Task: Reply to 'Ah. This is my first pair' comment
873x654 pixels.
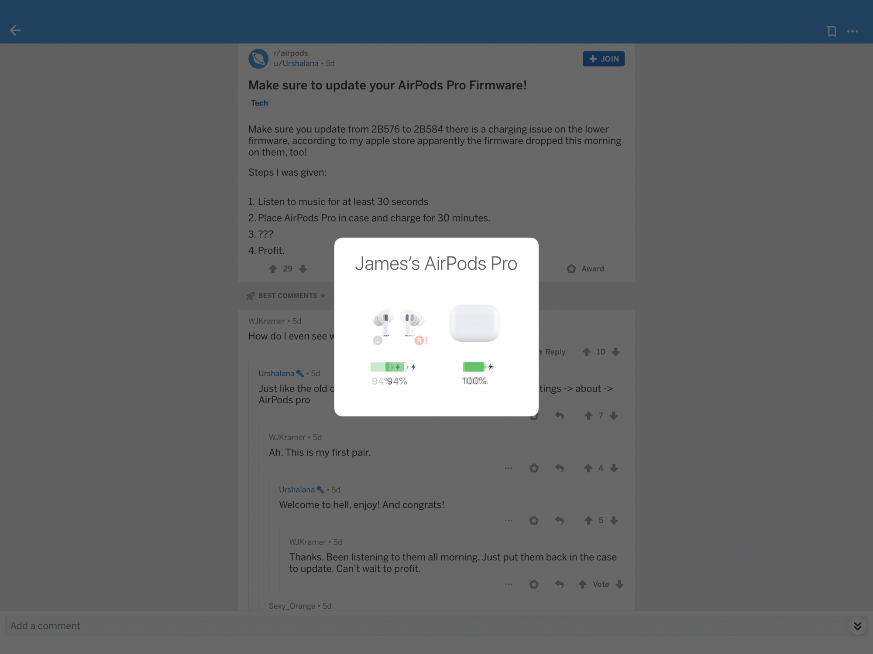Action: 560,468
